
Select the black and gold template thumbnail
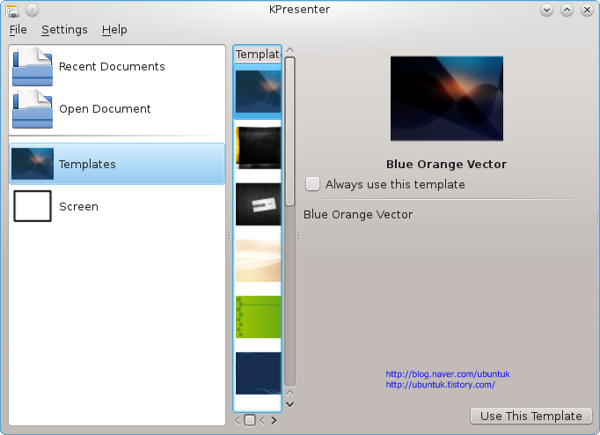pos(259,148)
